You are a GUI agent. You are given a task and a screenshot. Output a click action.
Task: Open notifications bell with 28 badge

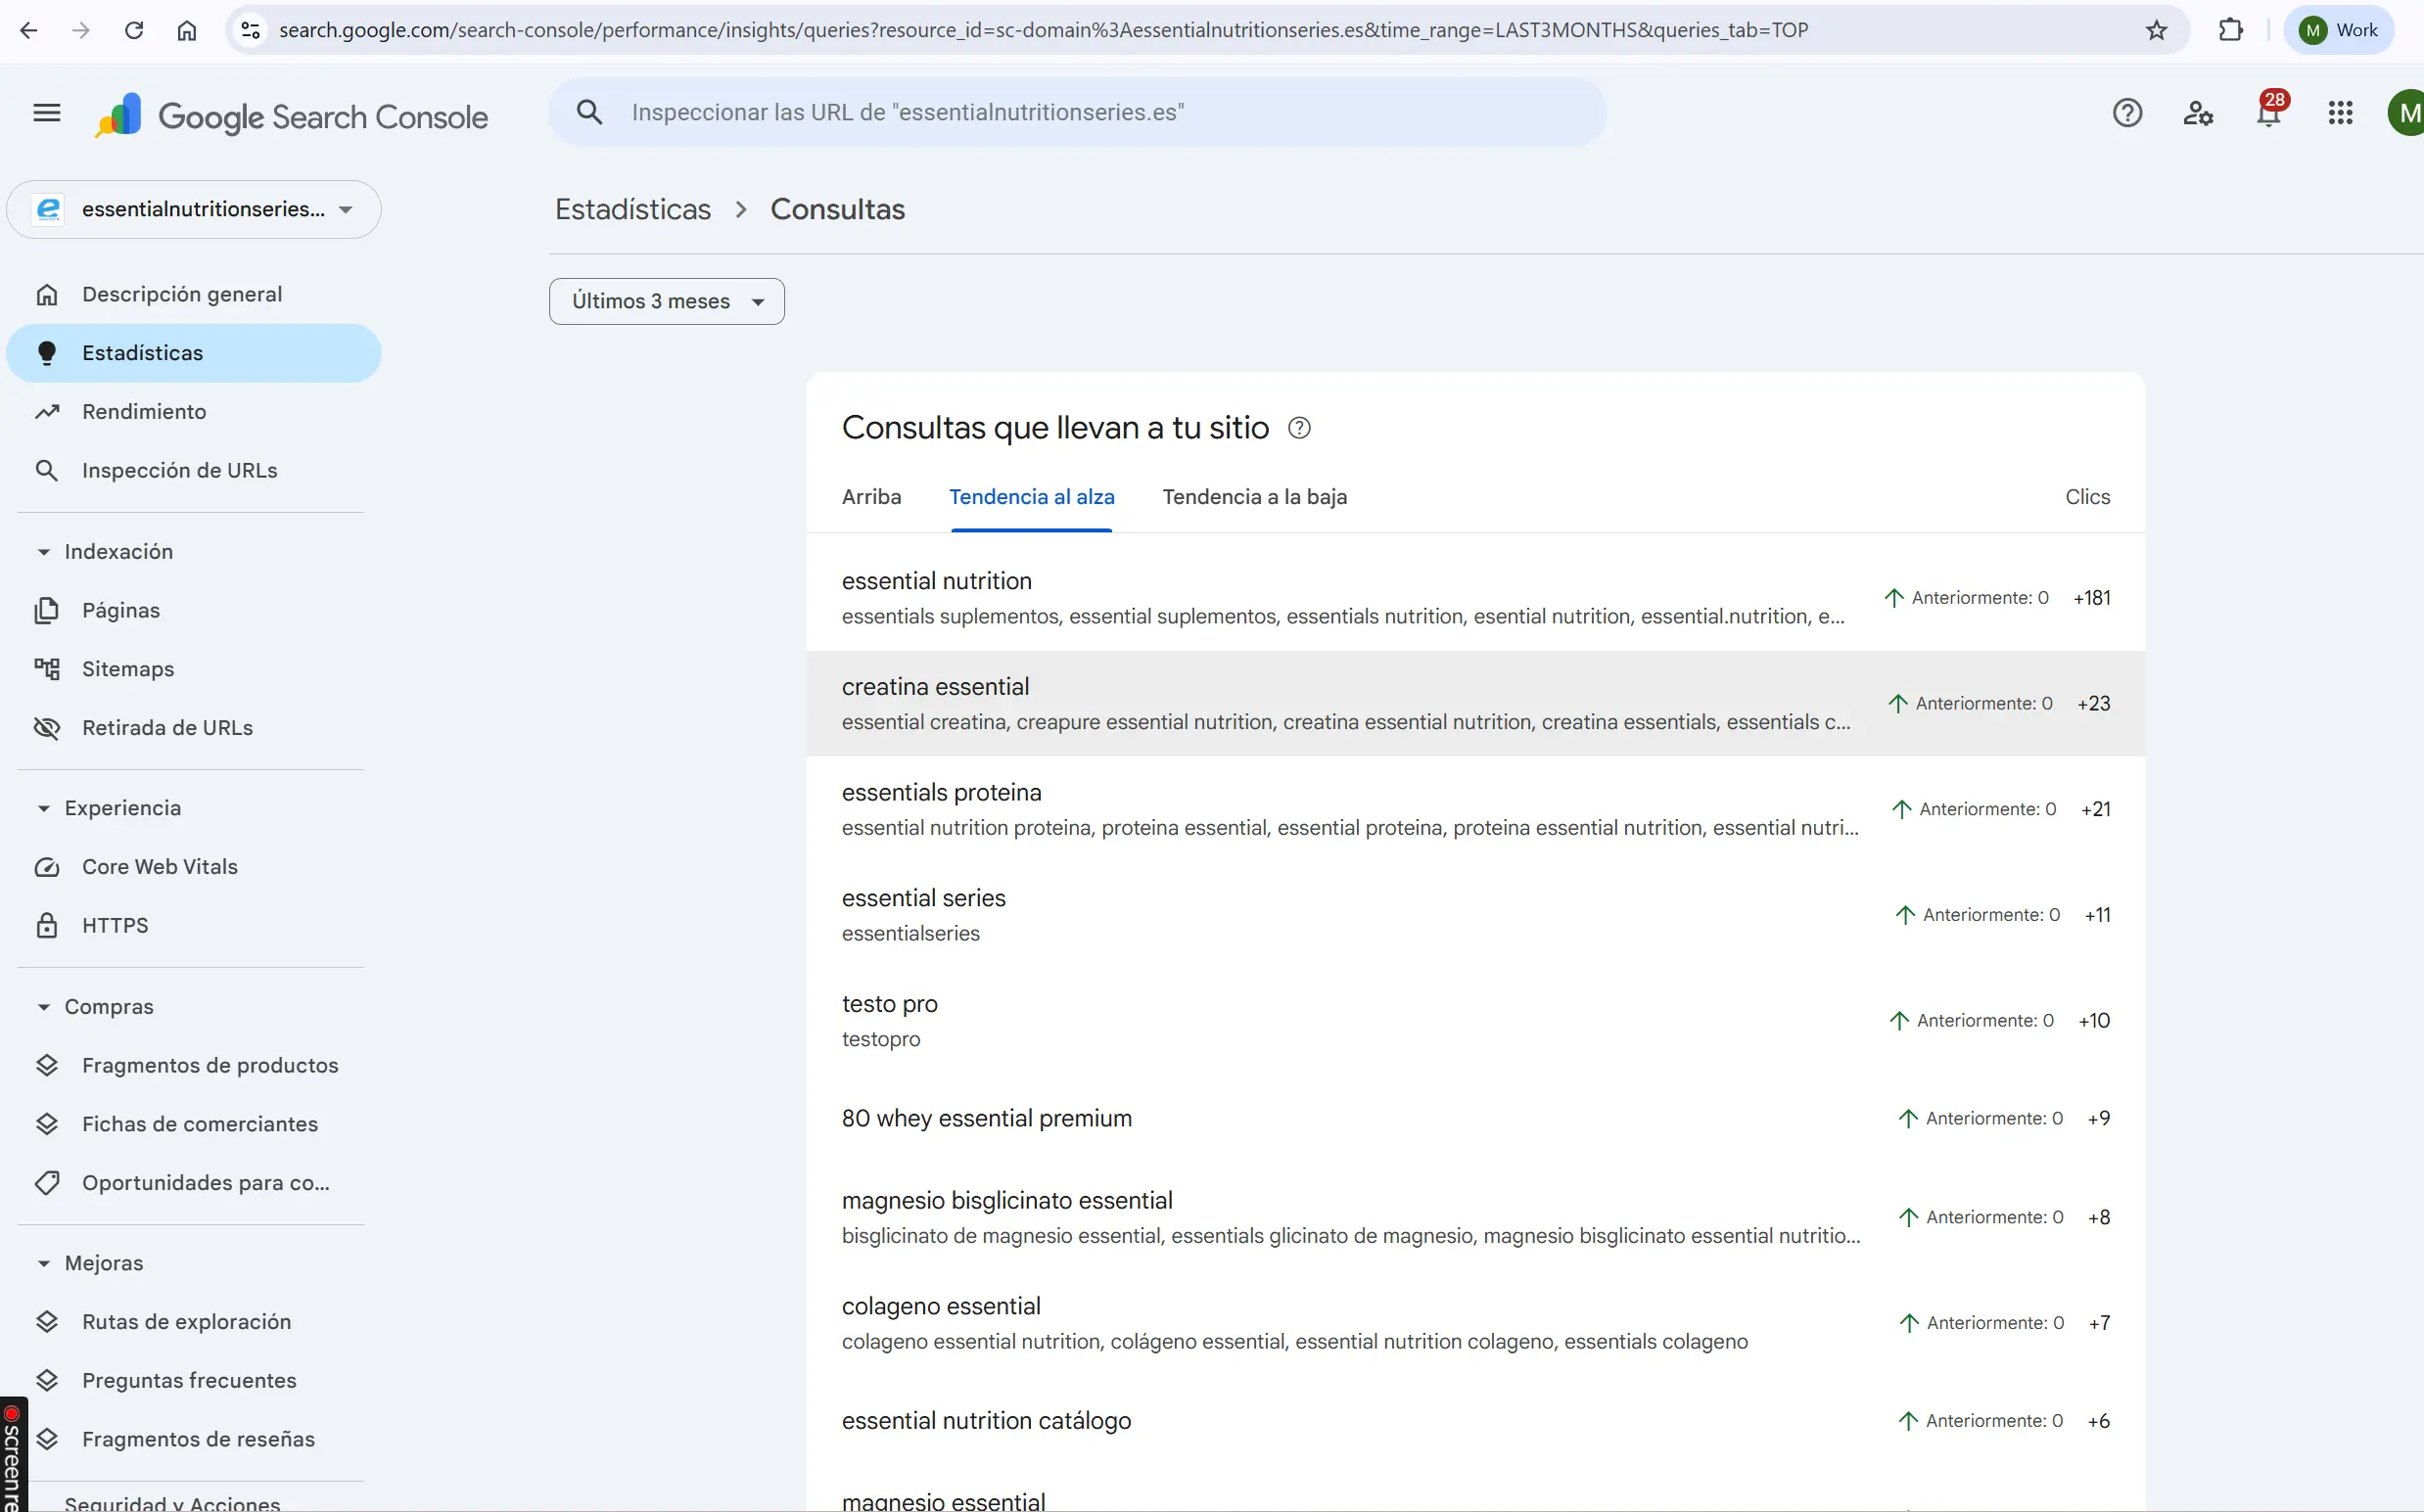pos(2269,112)
